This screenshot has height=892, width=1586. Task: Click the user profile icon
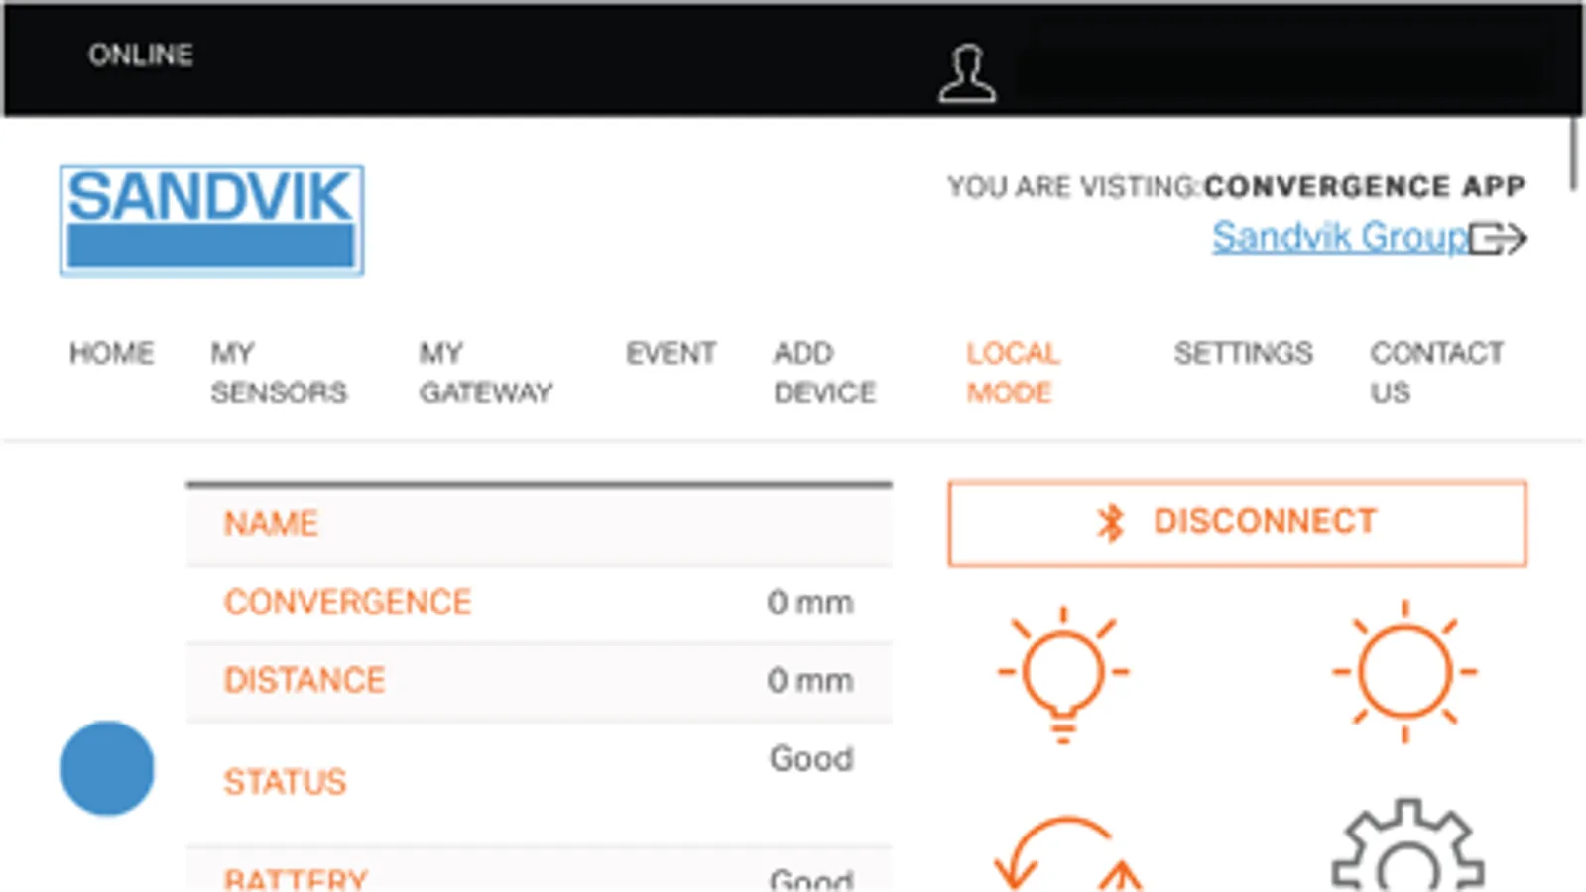click(967, 73)
